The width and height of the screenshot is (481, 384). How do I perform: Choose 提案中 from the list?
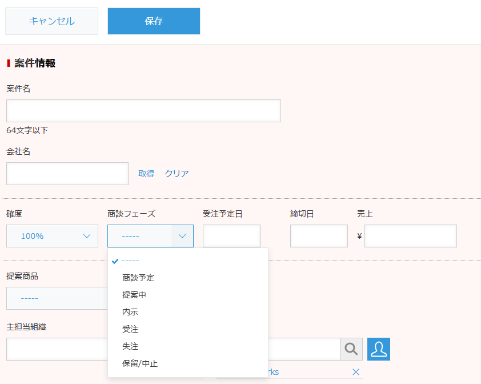(x=188, y=295)
